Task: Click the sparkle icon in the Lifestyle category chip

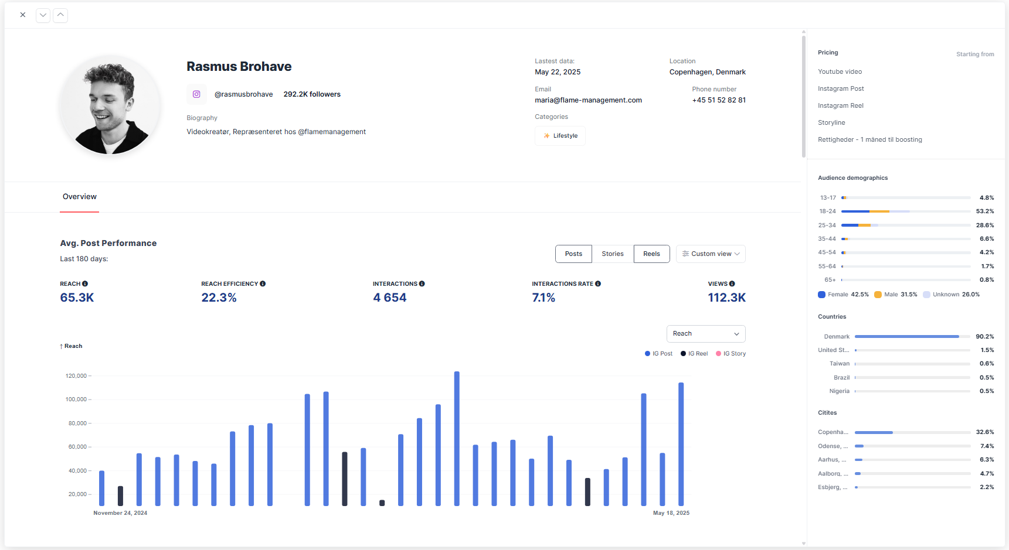Action: tap(548, 135)
